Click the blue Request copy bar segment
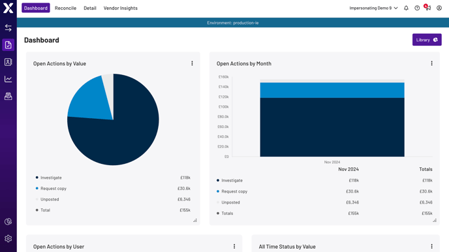The image size is (449, 252). point(332,90)
